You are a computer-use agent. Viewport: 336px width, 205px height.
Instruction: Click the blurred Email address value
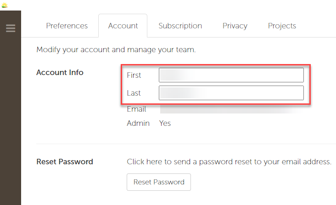click(x=231, y=109)
